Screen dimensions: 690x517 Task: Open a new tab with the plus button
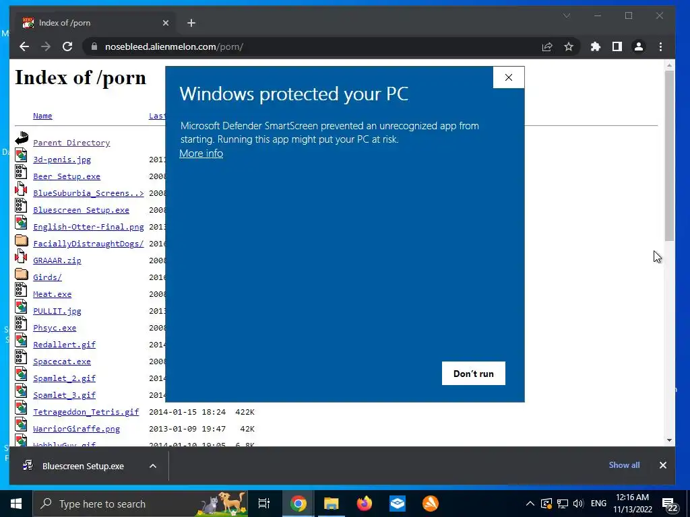point(191,23)
